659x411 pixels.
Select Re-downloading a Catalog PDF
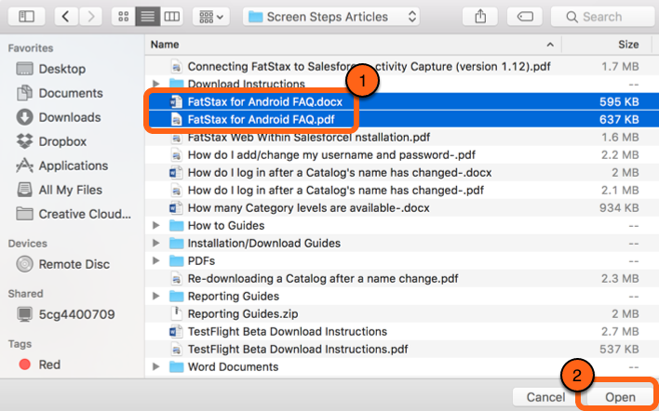click(x=323, y=278)
